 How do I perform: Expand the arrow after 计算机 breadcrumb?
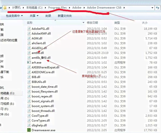coord(23,8)
